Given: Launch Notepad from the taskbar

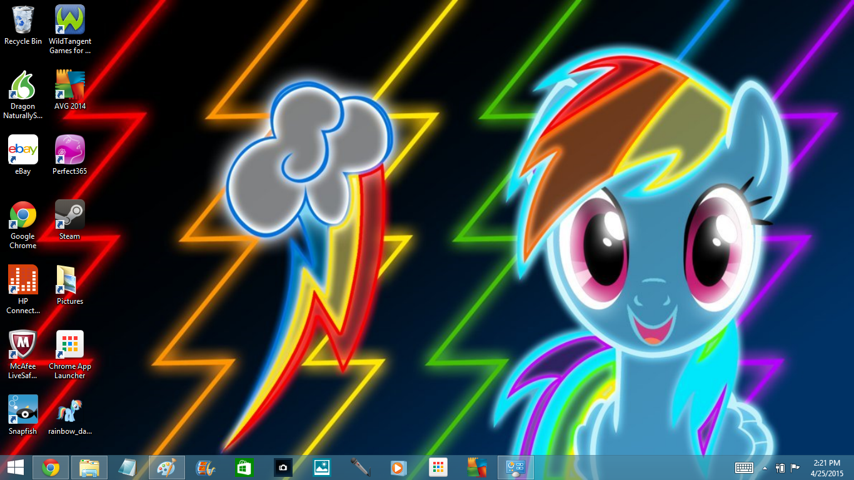Looking at the screenshot, I should (128, 467).
